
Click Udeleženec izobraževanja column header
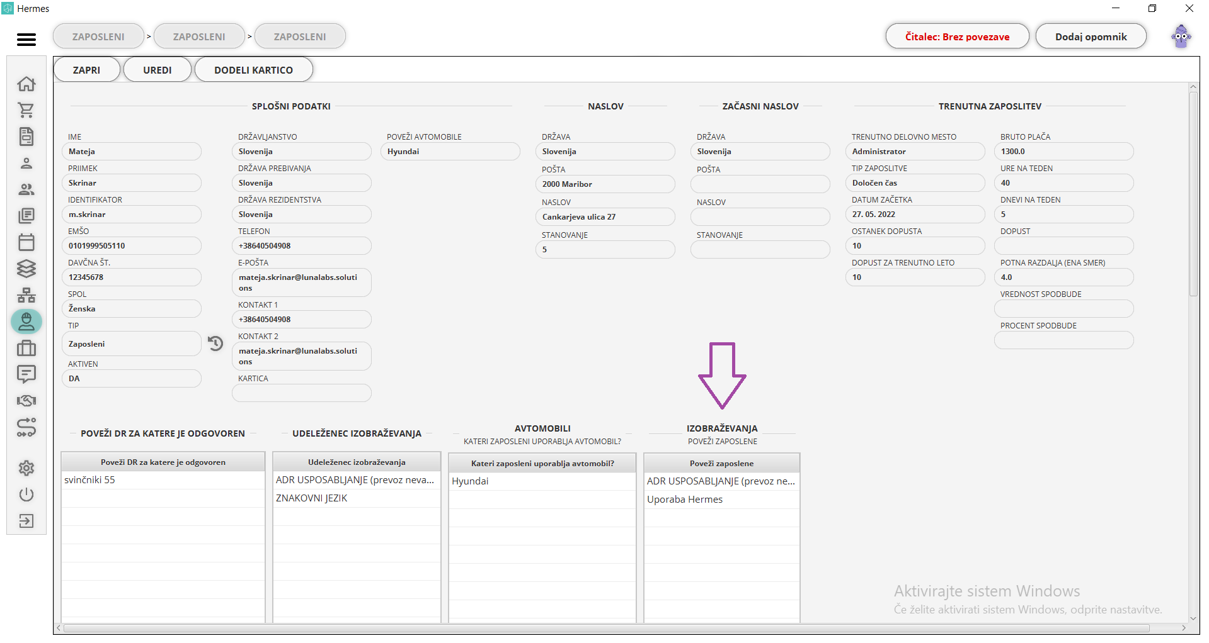coord(357,462)
